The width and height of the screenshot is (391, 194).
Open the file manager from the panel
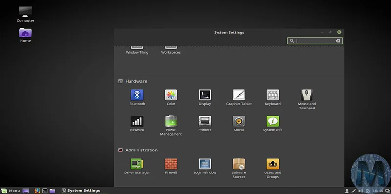tap(52, 191)
